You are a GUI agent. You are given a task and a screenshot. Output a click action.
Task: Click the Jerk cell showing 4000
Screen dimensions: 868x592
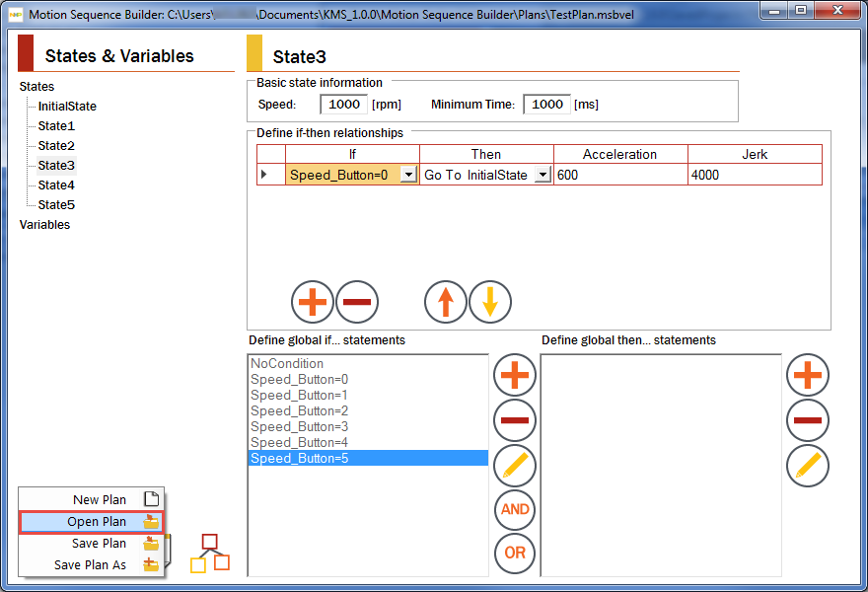[x=756, y=175]
